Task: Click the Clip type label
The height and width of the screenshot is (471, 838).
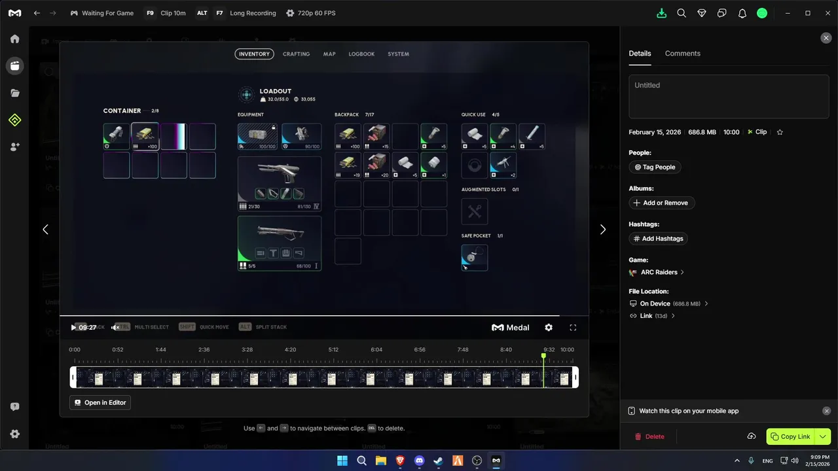Action: (x=757, y=132)
